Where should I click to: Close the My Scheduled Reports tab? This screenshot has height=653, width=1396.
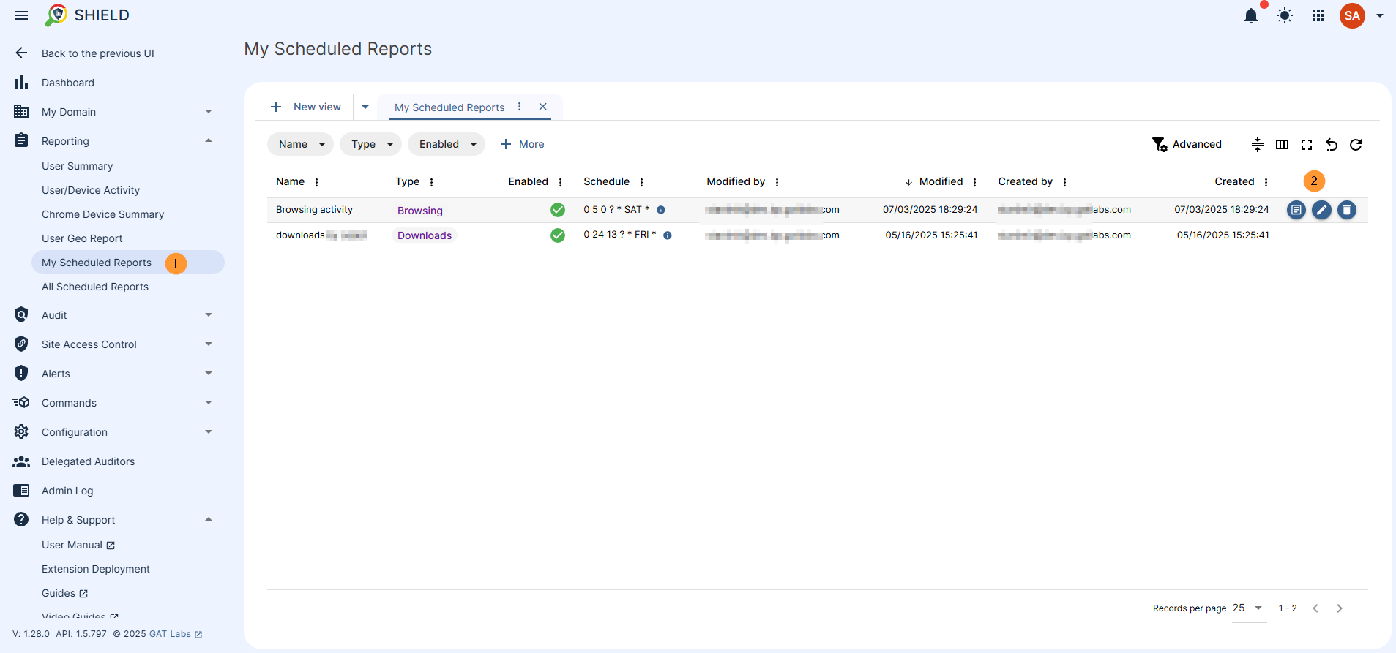(x=543, y=107)
